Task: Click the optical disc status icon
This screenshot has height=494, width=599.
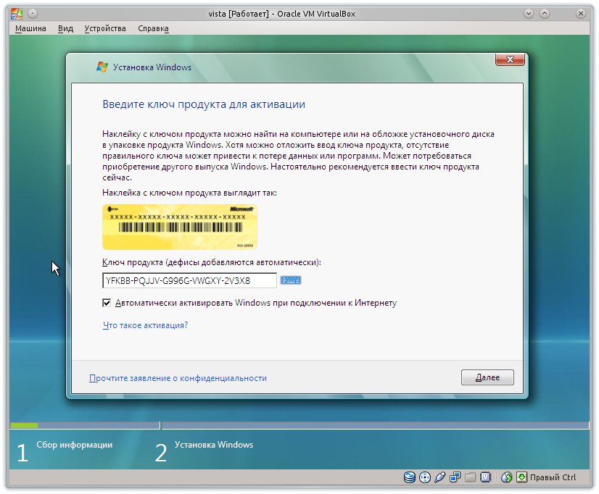Action: coord(425,477)
